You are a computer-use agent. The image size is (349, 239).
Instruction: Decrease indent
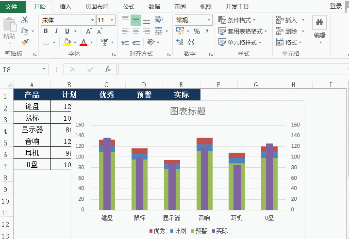pyautogui.click(x=125, y=42)
